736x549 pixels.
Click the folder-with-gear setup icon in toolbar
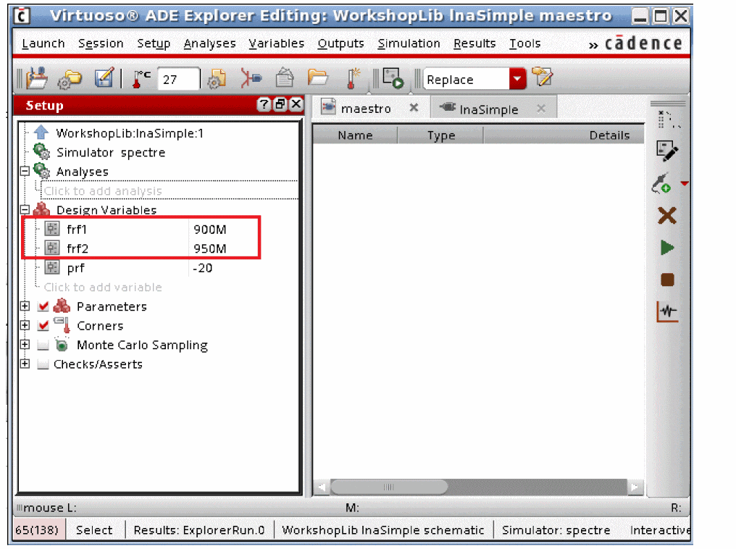(x=69, y=79)
